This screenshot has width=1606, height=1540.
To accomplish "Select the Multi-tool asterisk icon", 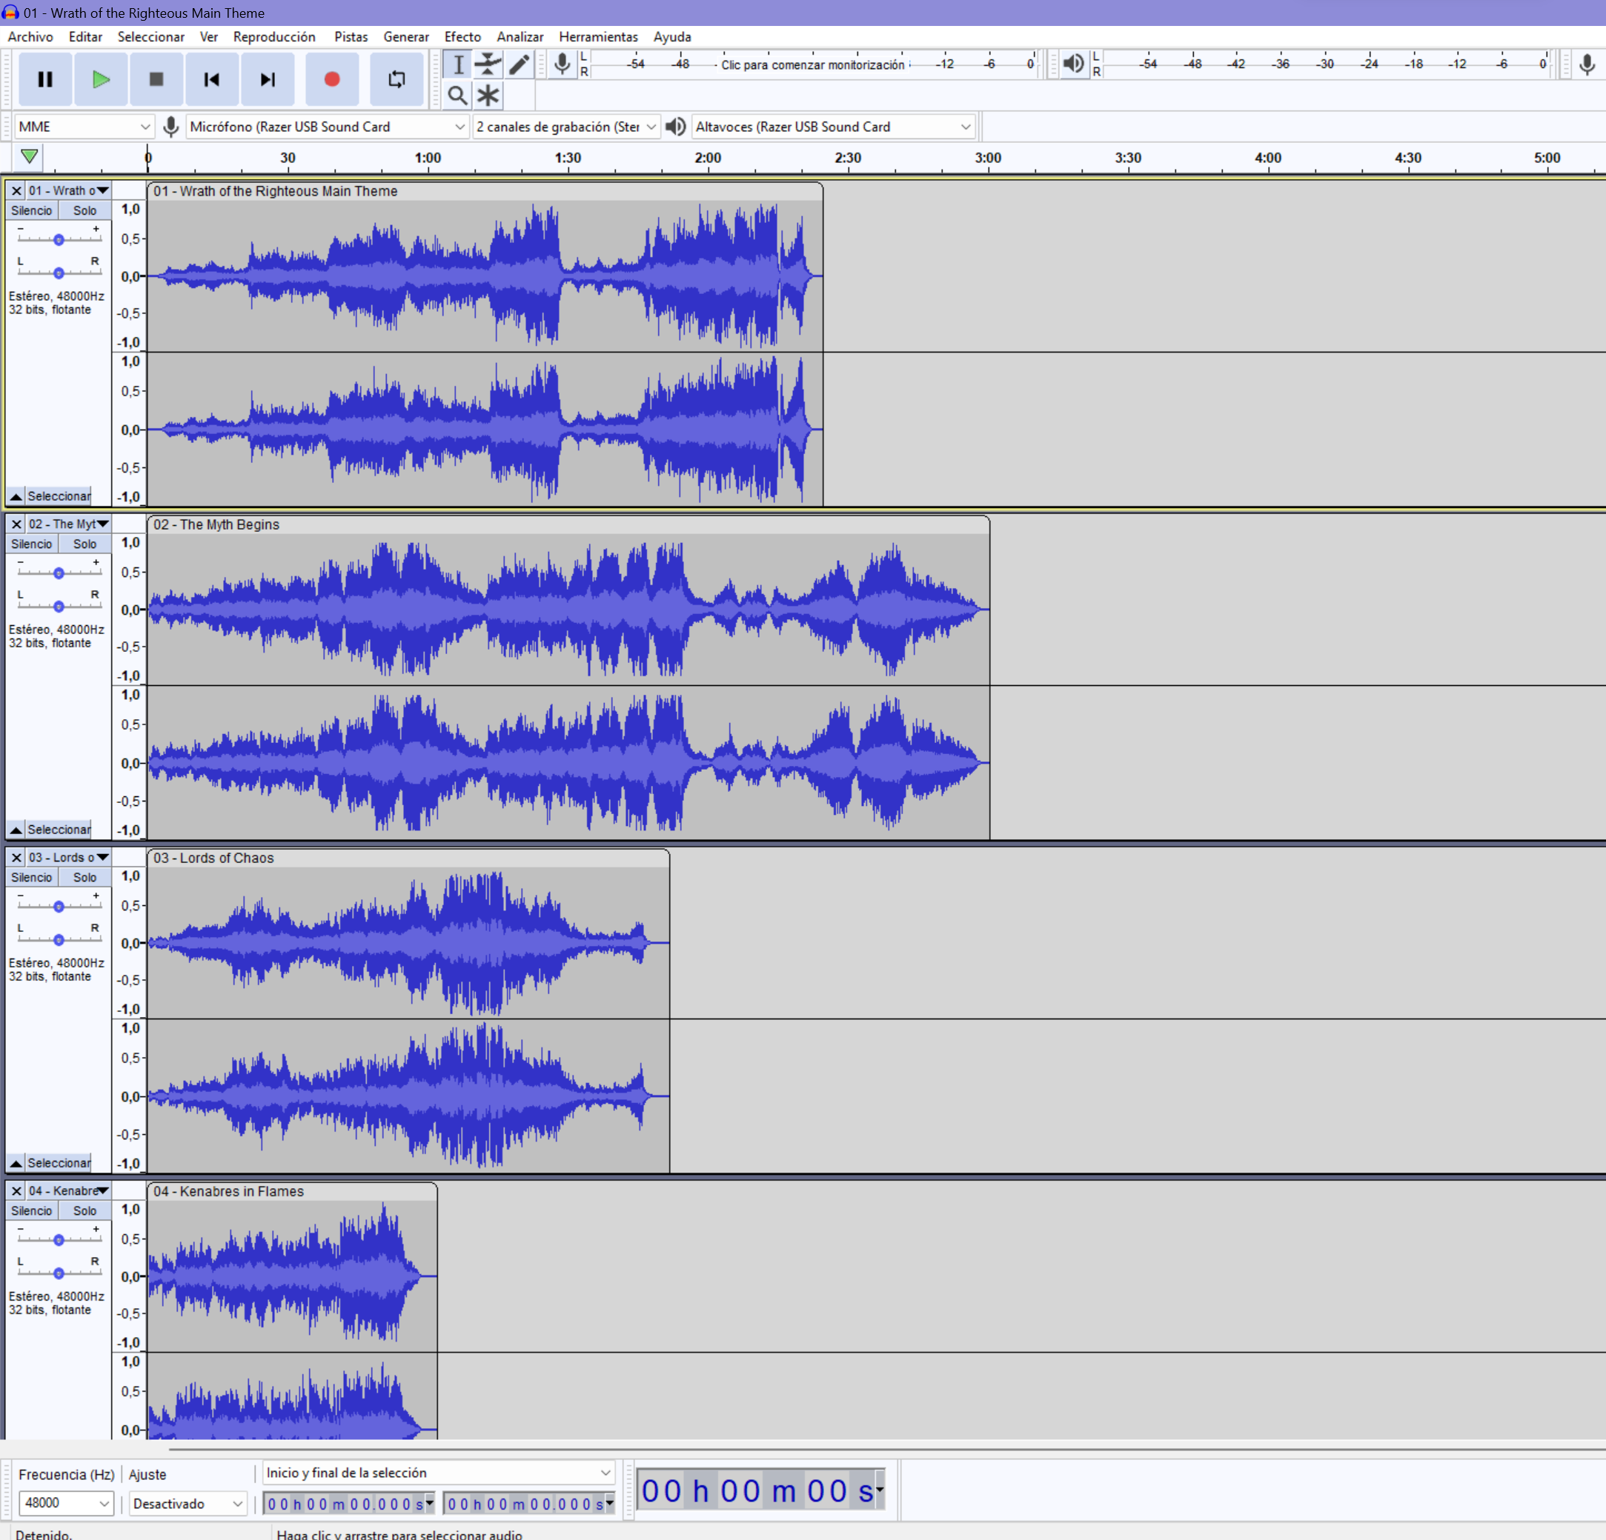I will (488, 95).
